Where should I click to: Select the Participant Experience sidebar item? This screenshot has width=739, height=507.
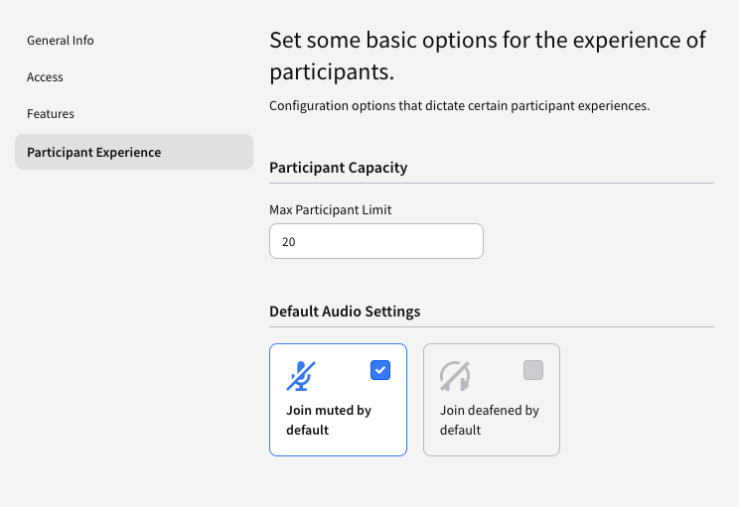pos(134,152)
